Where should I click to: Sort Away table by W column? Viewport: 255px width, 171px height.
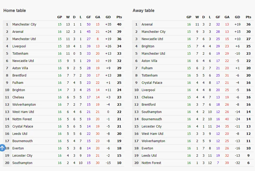(x=197, y=17)
